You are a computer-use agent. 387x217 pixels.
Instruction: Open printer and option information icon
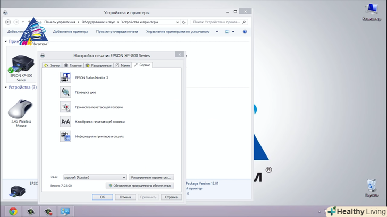65,136
